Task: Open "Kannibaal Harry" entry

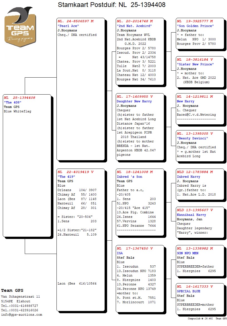Action: (x=191, y=215)
